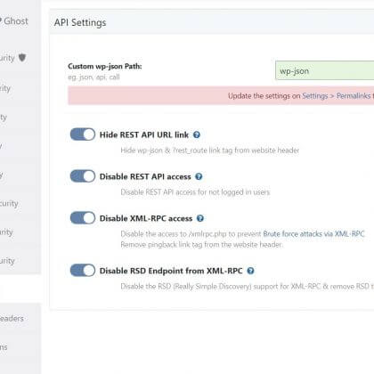
Task: Click the 'Custom wp-json Path:' label
Action: [105, 66]
